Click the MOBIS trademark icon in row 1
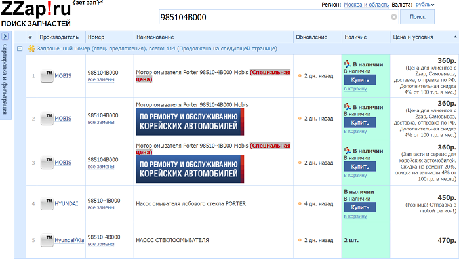Screen dimensions: 459x259 [47, 76]
